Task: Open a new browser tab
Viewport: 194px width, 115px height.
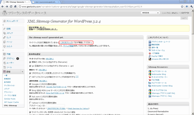Action: point(63,2)
